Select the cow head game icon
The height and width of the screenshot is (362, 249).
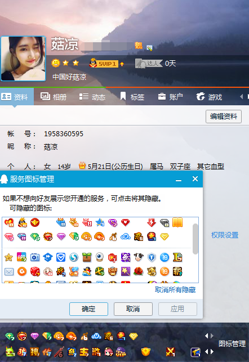(x=139, y=257)
